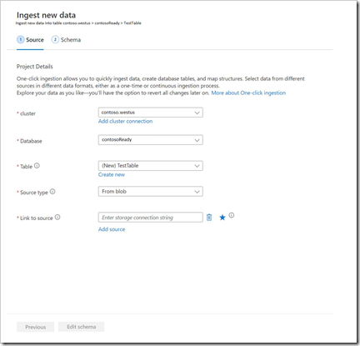This screenshot has width=360, height=346.
Task: Click the Database field label
Action: coord(31,141)
